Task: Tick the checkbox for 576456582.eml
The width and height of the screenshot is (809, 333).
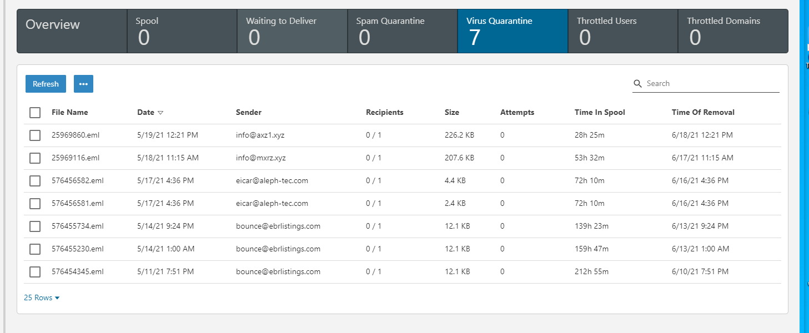Action: tap(35, 181)
